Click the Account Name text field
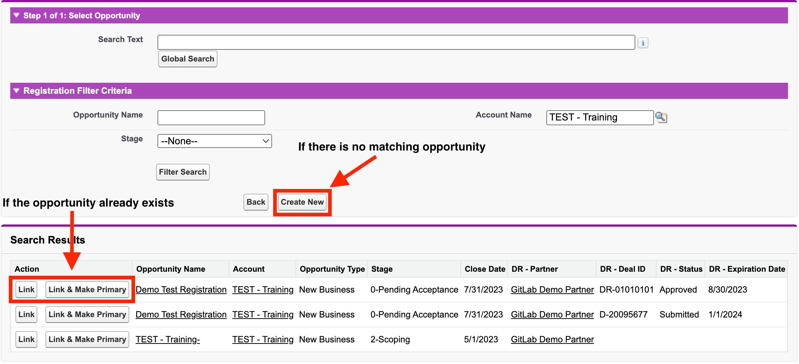 click(x=599, y=118)
